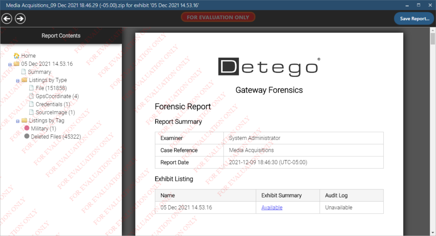Open the Home tree item
The height and width of the screenshot is (236, 436).
tap(29, 56)
